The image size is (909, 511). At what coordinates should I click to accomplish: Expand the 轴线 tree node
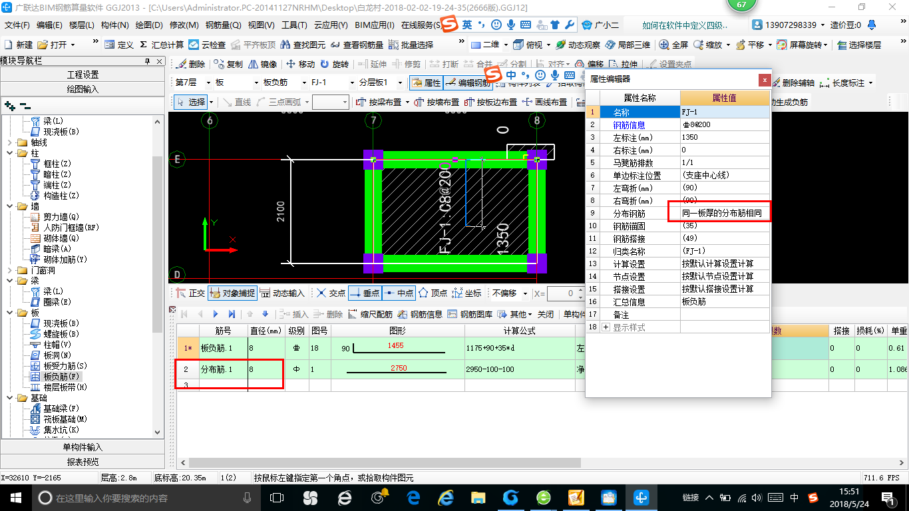pyautogui.click(x=9, y=142)
